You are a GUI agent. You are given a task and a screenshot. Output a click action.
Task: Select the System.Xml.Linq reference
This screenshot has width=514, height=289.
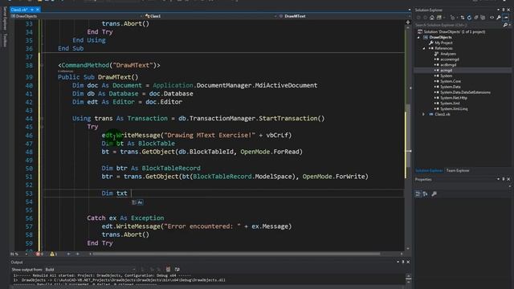[x=454, y=109]
